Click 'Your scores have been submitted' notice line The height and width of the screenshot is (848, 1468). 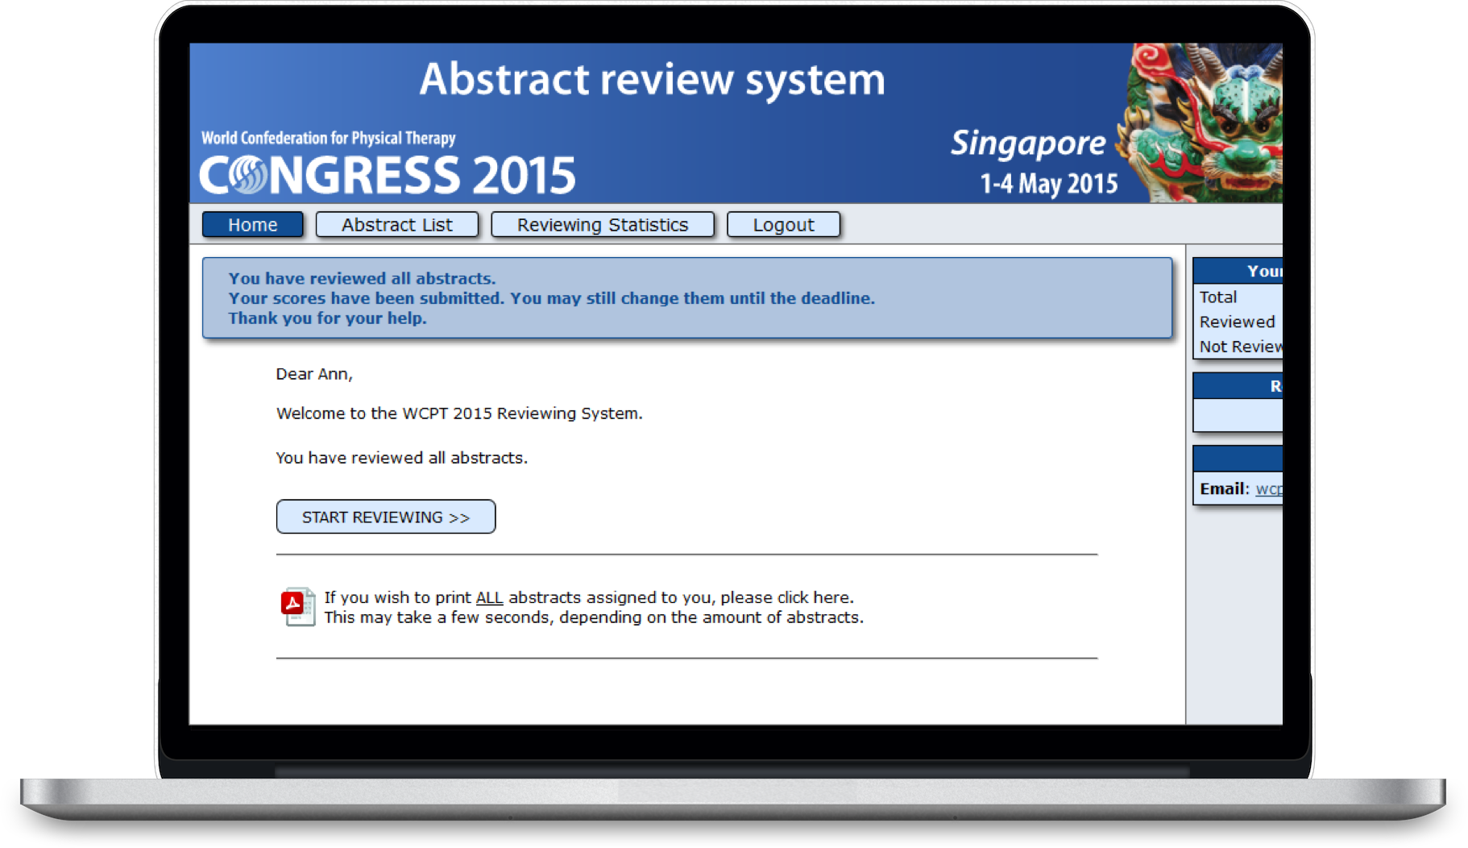click(551, 298)
